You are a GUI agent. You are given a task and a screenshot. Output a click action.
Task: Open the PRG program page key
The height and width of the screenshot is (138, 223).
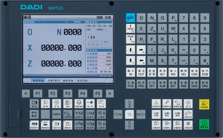(141, 84)
